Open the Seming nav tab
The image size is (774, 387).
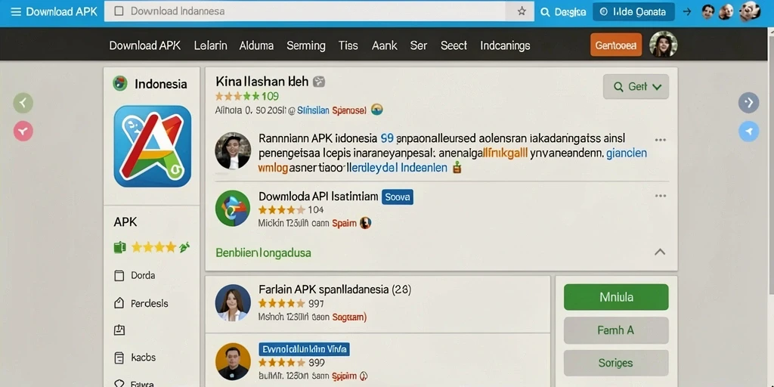tap(306, 46)
